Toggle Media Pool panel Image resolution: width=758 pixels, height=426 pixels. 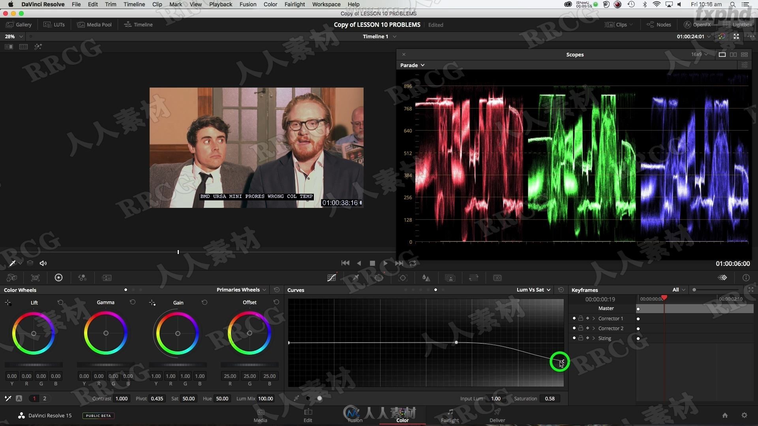coord(94,24)
